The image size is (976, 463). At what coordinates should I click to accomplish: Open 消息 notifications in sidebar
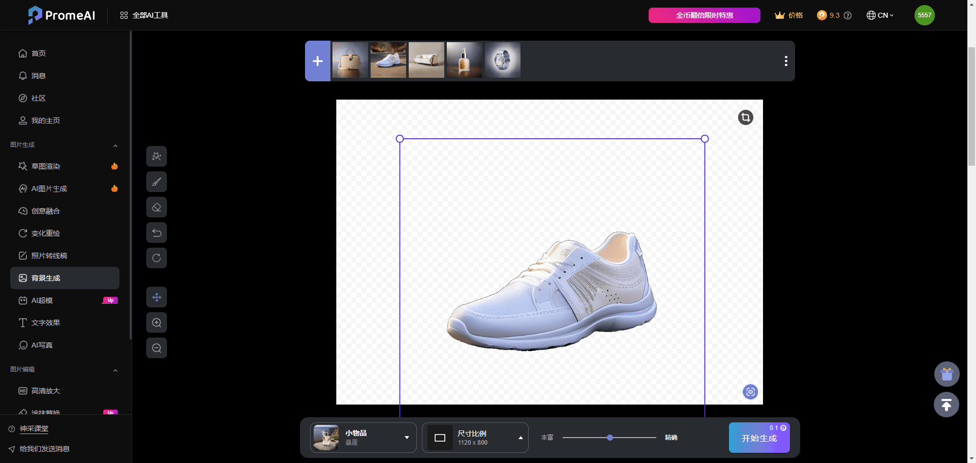point(65,76)
